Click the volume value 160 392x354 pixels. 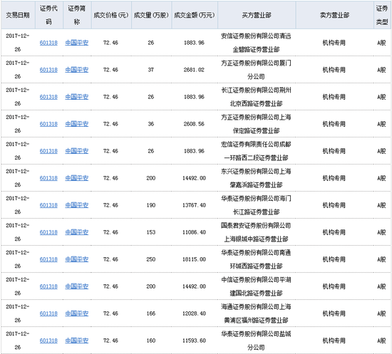(x=151, y=340)
